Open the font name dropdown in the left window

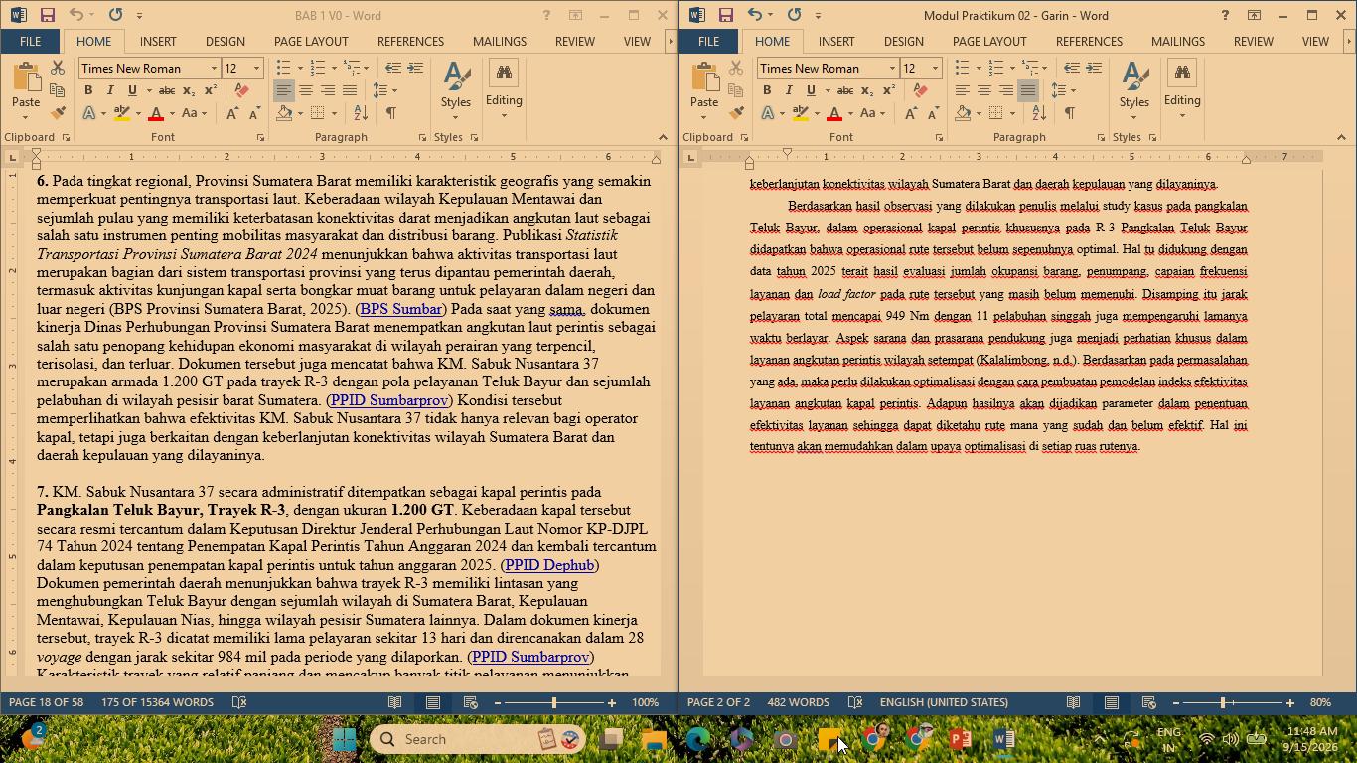click(213, 68)
